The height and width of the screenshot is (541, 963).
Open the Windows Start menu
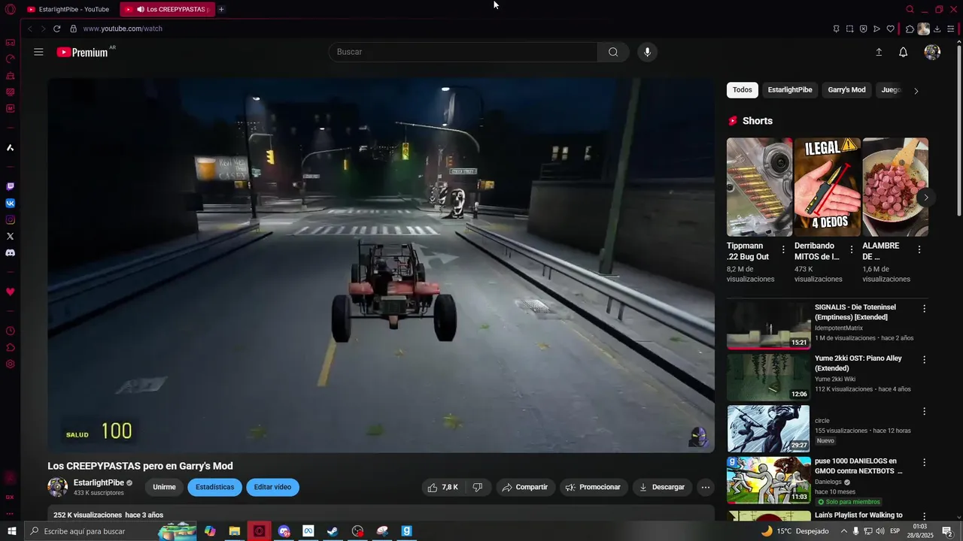click(x=11, y=531)
